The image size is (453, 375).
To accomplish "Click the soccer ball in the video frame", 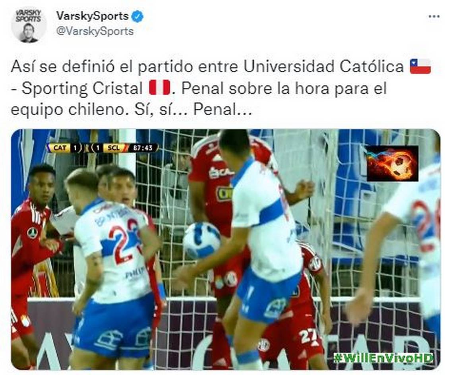I will click(x=202, y=240).
